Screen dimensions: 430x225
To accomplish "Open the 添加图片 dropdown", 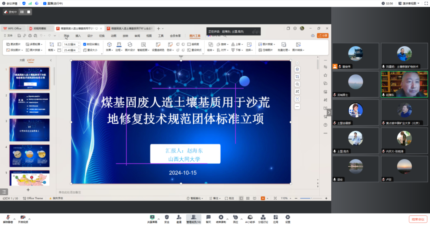I will click(15, 50).
